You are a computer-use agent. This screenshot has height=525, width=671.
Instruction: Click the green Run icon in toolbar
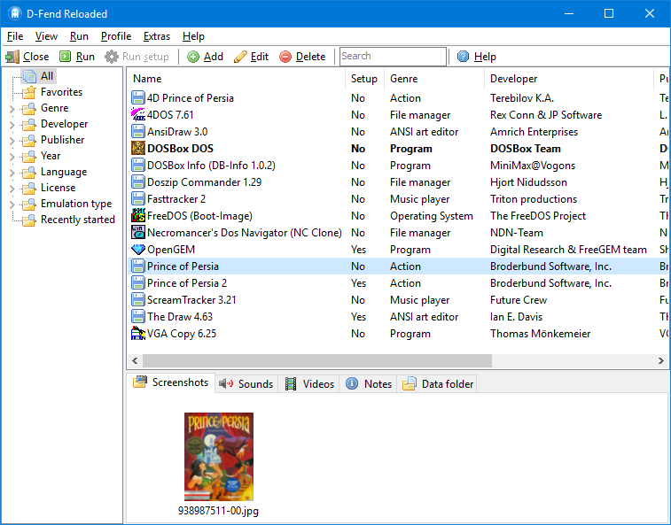click(x=66, y=57)
